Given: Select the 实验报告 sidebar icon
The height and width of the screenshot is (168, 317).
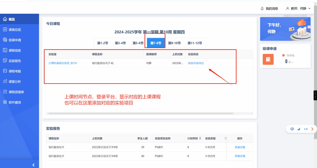Looking at the screenshot, I should click(5, 61).
